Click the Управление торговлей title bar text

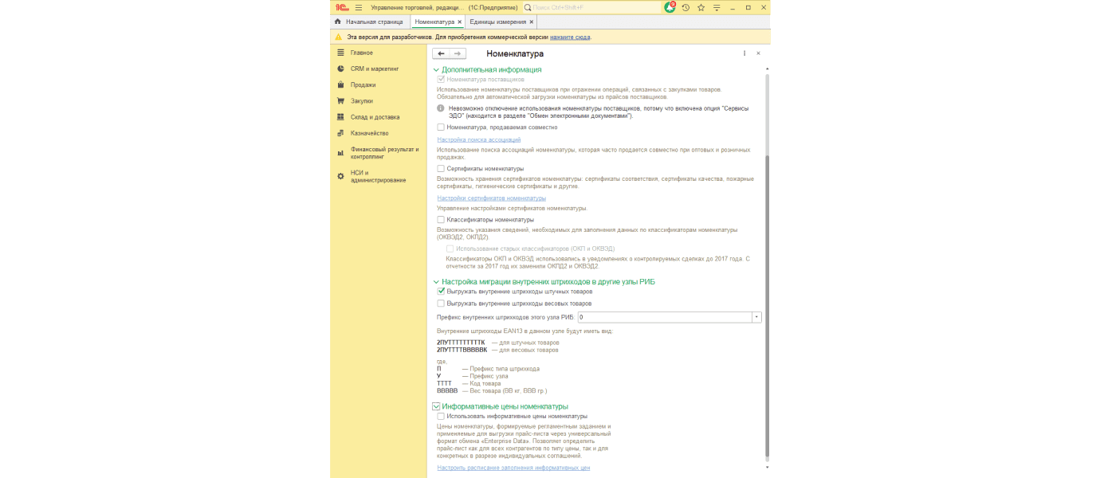[x=417, y=7]
